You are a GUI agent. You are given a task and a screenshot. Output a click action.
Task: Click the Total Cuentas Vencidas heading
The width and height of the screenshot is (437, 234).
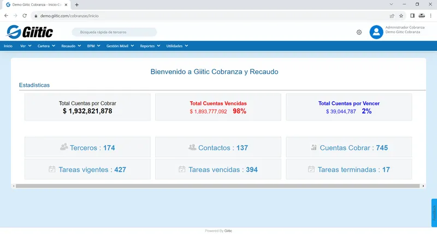[x=218, y=103]
